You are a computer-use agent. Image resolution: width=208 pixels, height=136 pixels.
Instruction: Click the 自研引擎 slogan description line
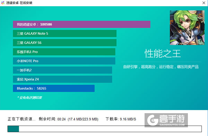coord(161,67)
